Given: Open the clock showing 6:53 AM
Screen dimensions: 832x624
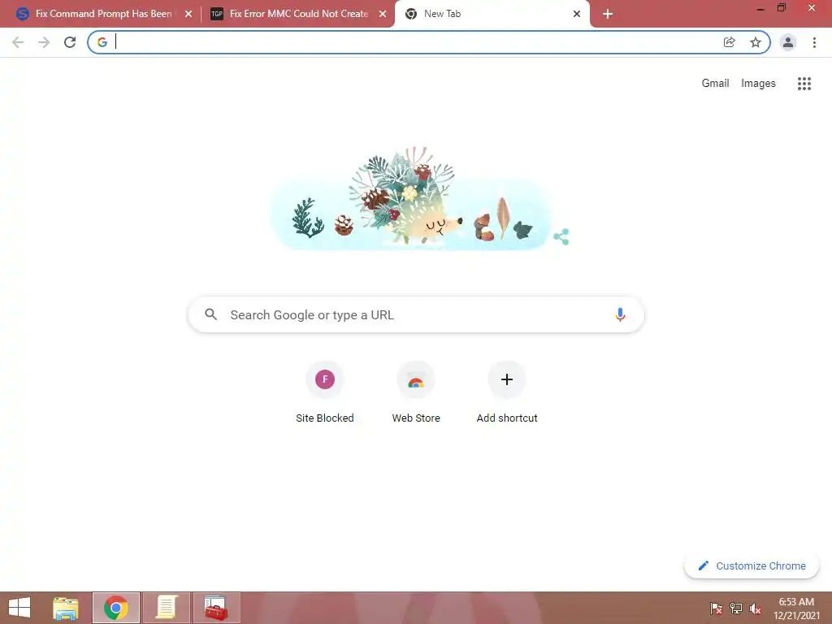Looking at the screenshot, I should [796, 608].
